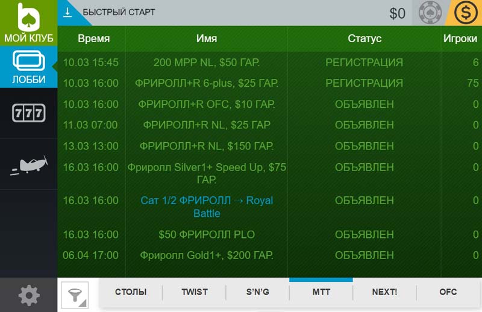This screenshot has width=482, height=312.
Task: Select the $50 ФРИРОЛЛ PLO tournament
Action: coord(207,234)
